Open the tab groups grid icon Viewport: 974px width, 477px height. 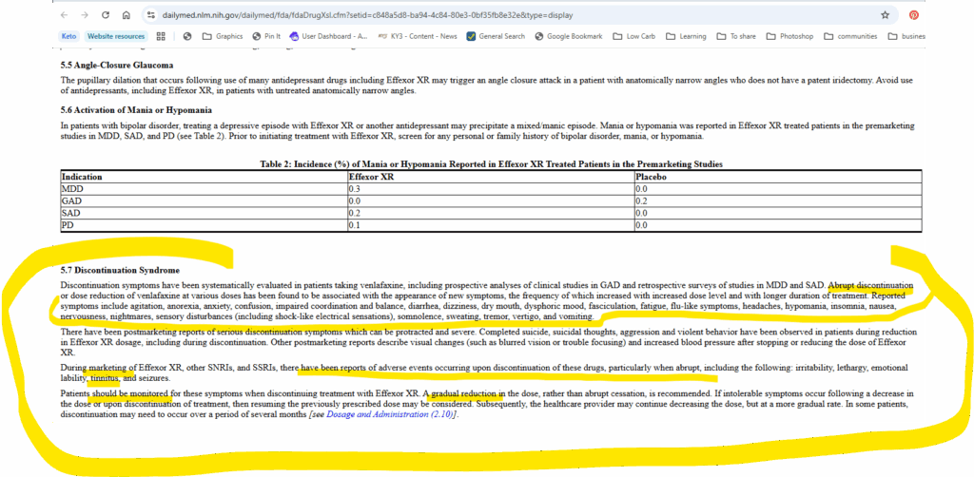point(161,36)
